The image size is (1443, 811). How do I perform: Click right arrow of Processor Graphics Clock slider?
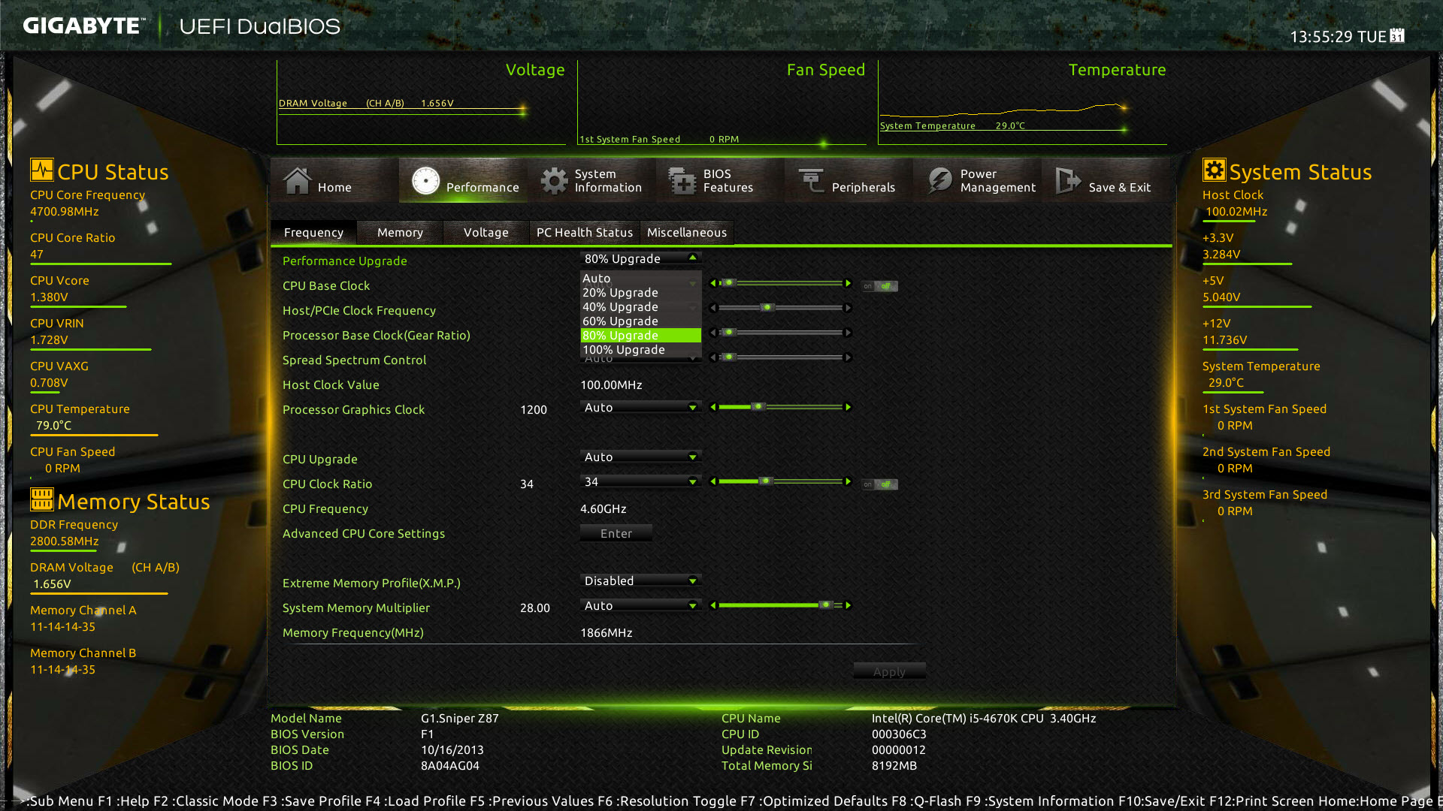click(849, 407)
